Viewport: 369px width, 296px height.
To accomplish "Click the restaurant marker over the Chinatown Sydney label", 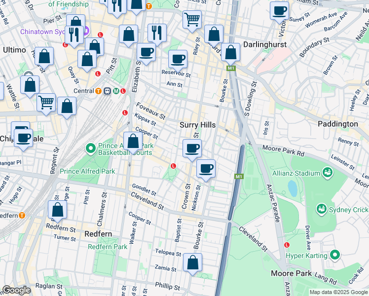I will (74, 35).
